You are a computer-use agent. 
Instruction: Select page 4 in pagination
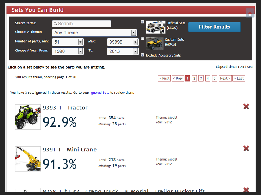tap(208, 78)
